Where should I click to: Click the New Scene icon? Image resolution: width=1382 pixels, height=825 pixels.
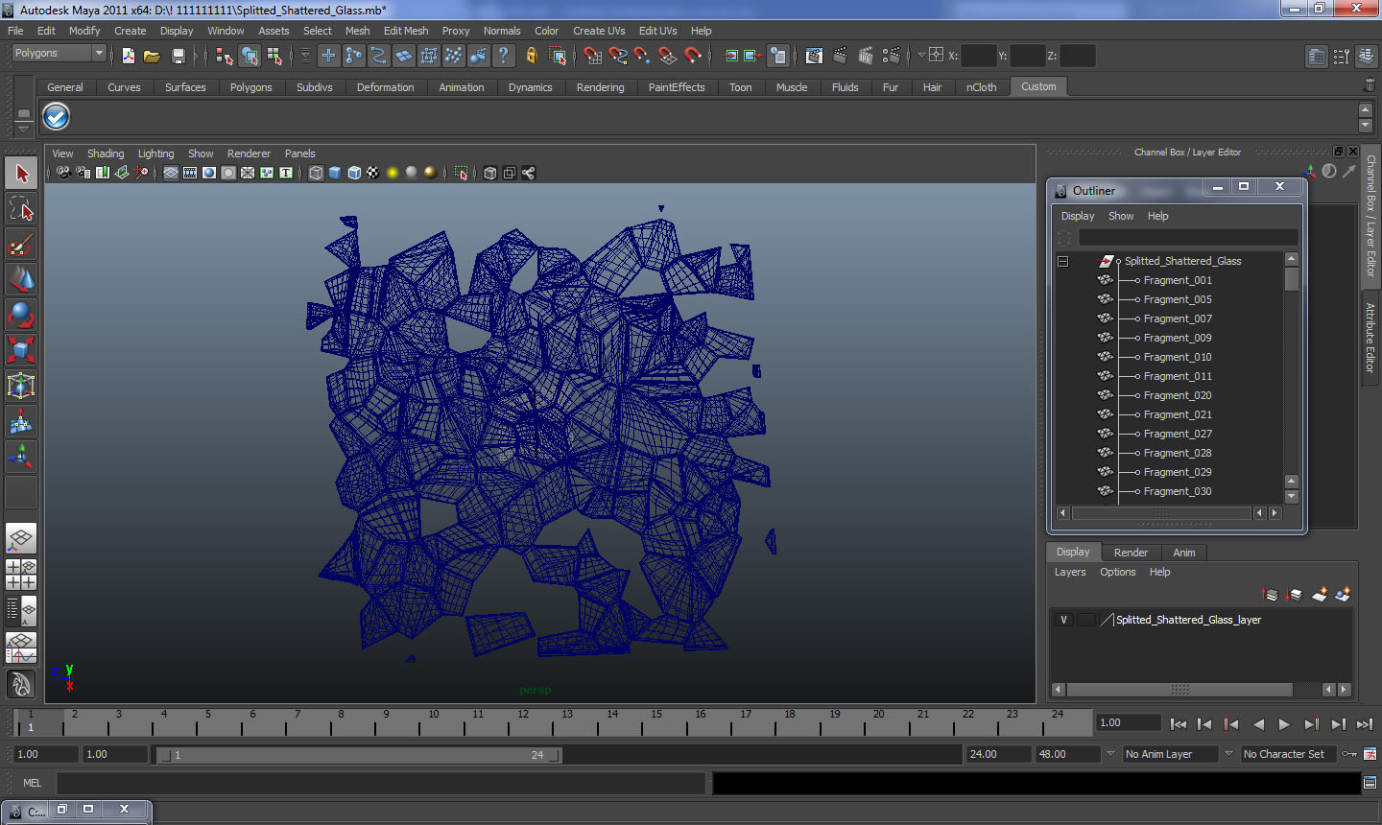pos(128,56)
